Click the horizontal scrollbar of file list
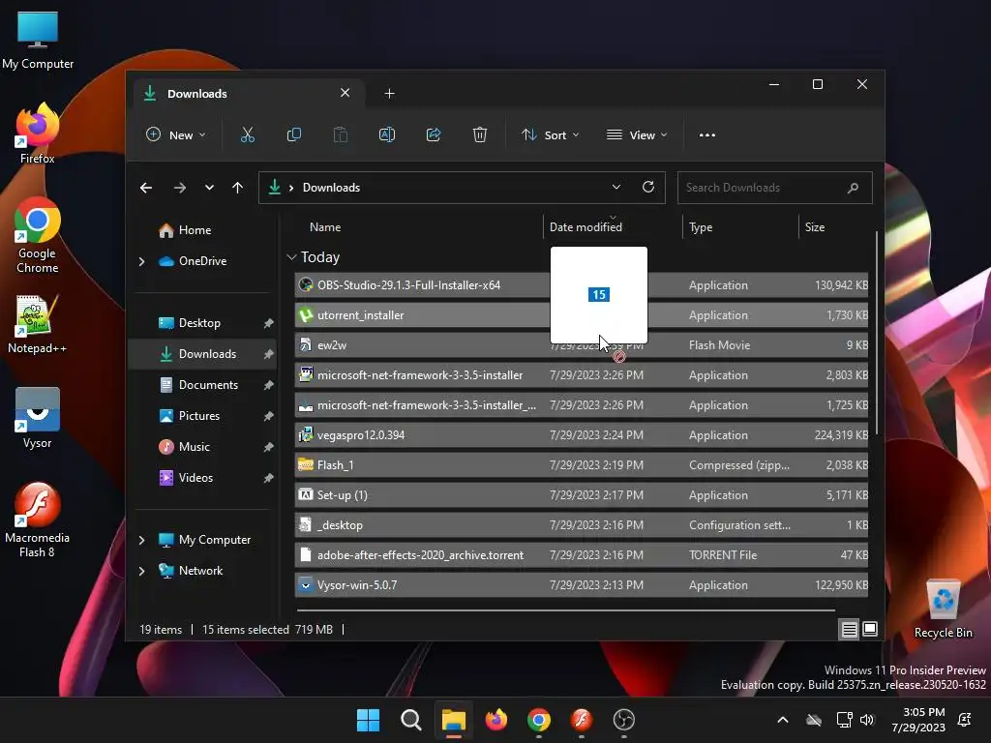 point(565,611)
